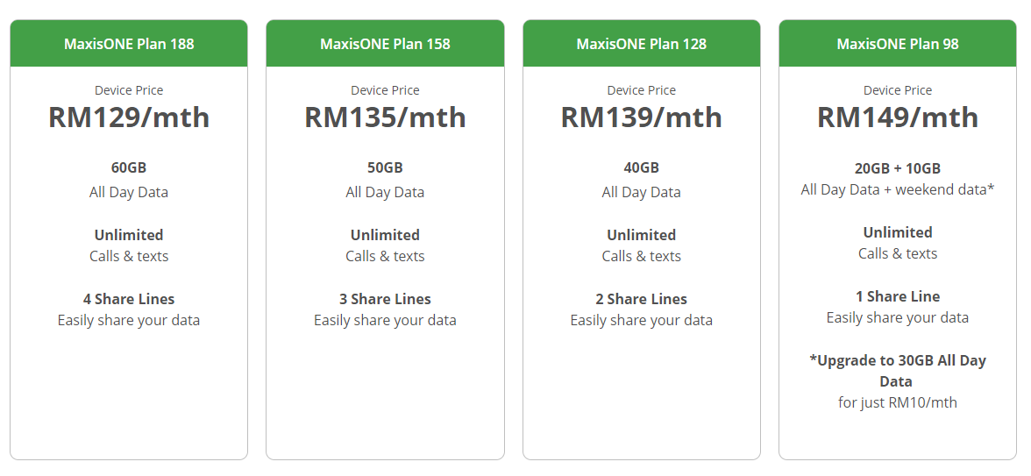Click the 1 Share Line feature
The height and width of the screenshot is (476, 1031).
tap(898, 296)
